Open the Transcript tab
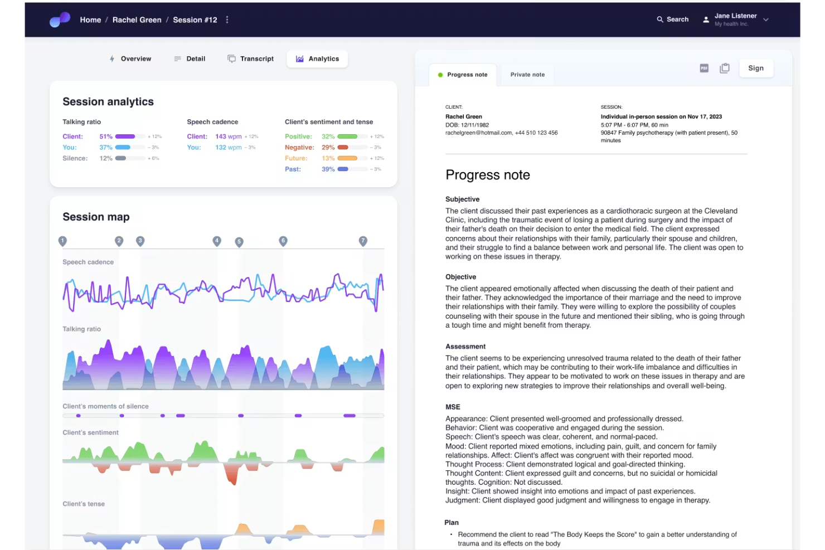The image size is (825, 550). tap(251, 59)
